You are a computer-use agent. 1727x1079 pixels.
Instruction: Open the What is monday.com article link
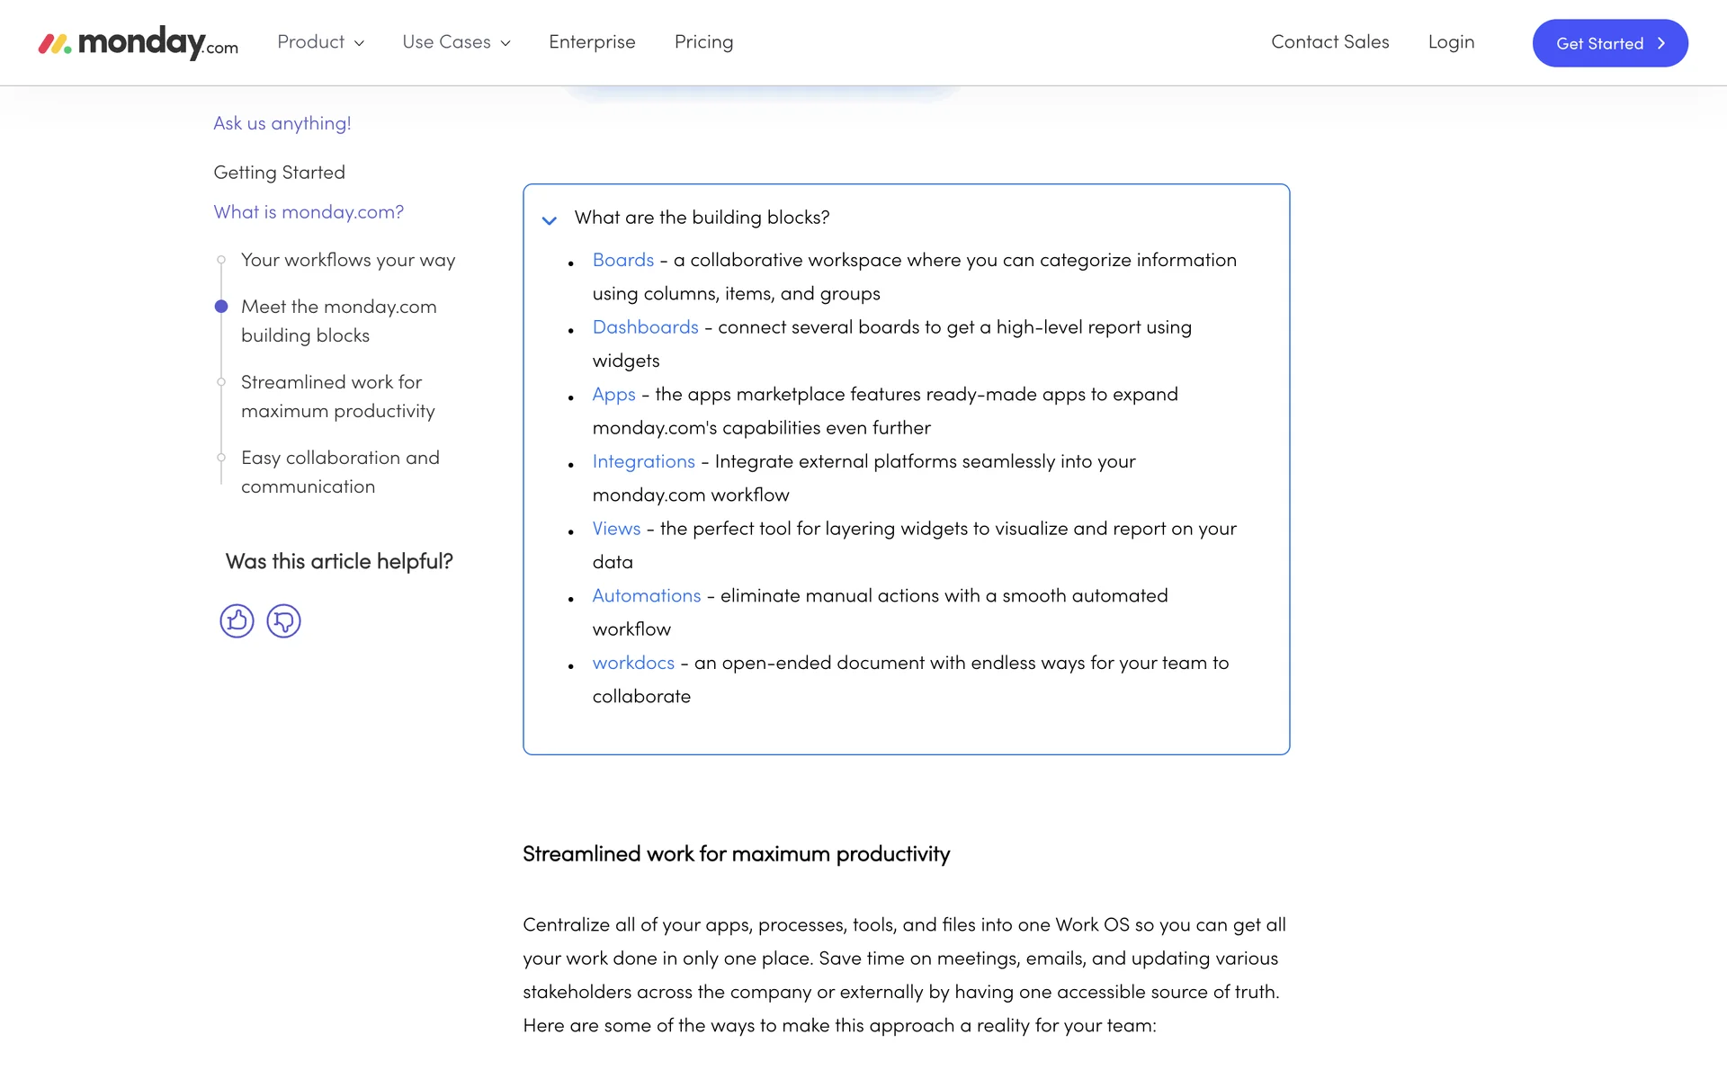[309, 212]
